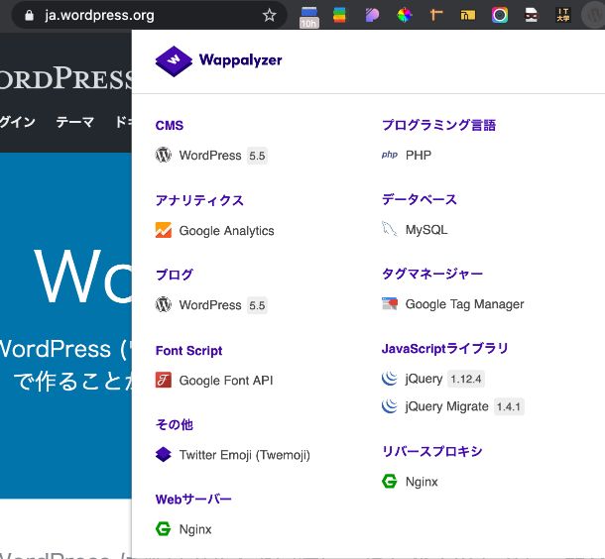Image resolution: width=605 pixels, height=559 pixels.
Task: Click the lock icon in address bar
Action: [x=30, y=16]
